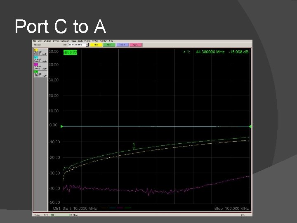297x223 pixels.
Task: Click the 50.00 top scale value
Action: 54,52
